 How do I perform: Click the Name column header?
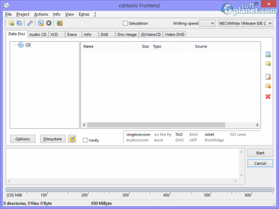pos(102,46)
